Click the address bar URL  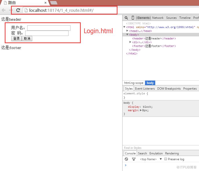tap(61, 10)
